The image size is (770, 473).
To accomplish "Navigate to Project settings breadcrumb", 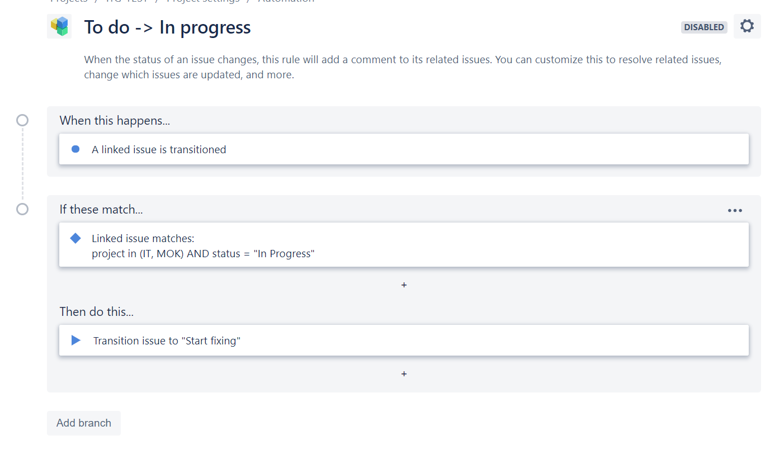I will coord(203,2).
